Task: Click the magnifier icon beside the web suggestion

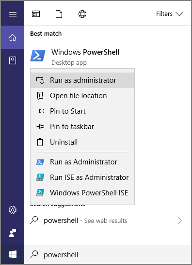Action: (x=34, y=220)
